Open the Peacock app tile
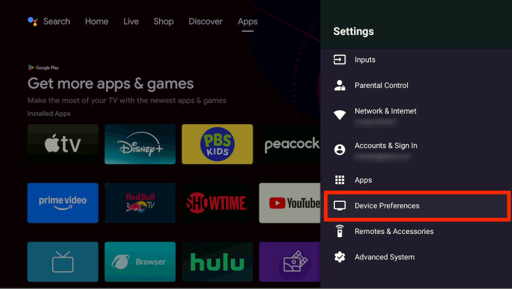The image size is (512, 289). 289,144
